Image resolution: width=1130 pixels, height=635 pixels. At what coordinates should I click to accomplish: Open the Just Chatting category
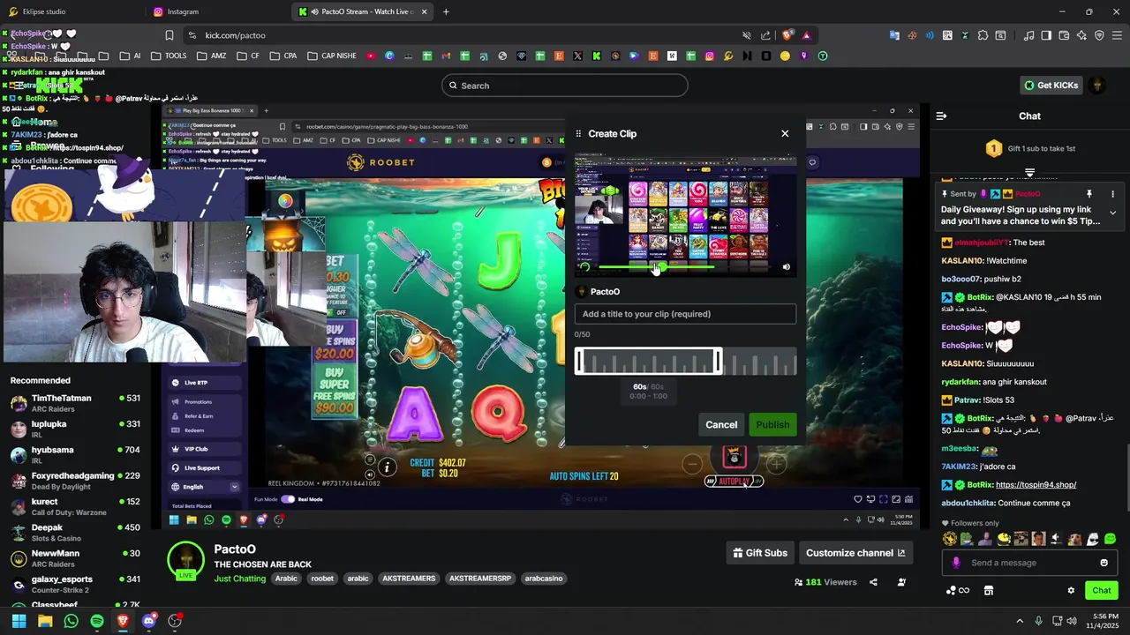click(x=239, y=579)
